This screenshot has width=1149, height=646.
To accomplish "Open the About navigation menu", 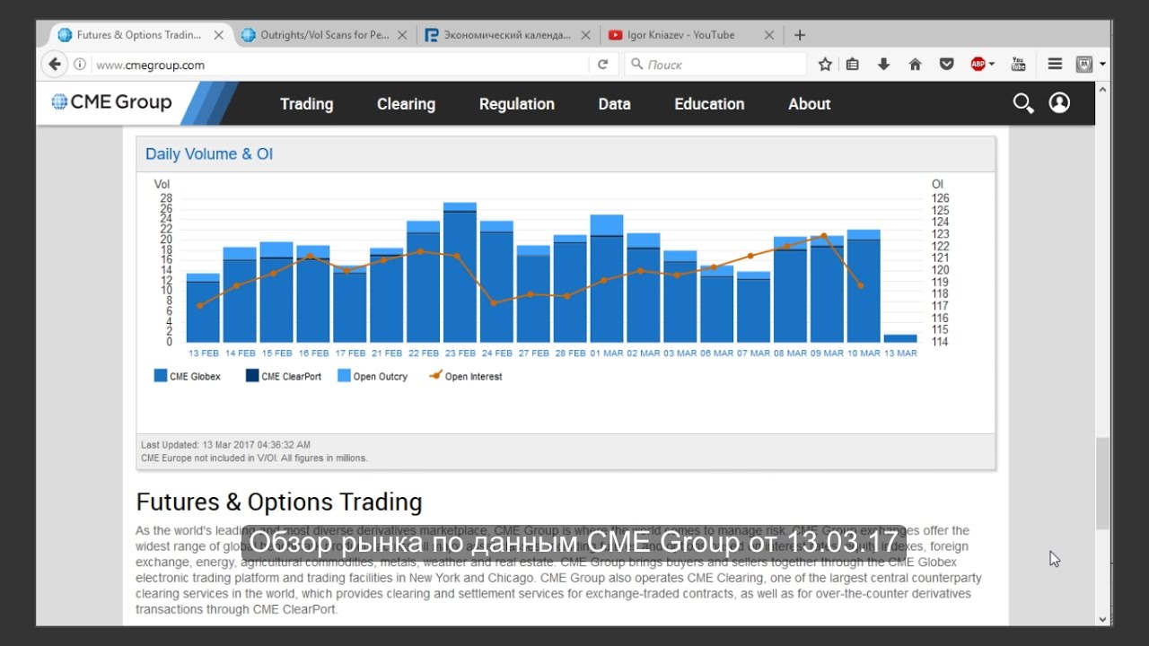I will point(809,104).
